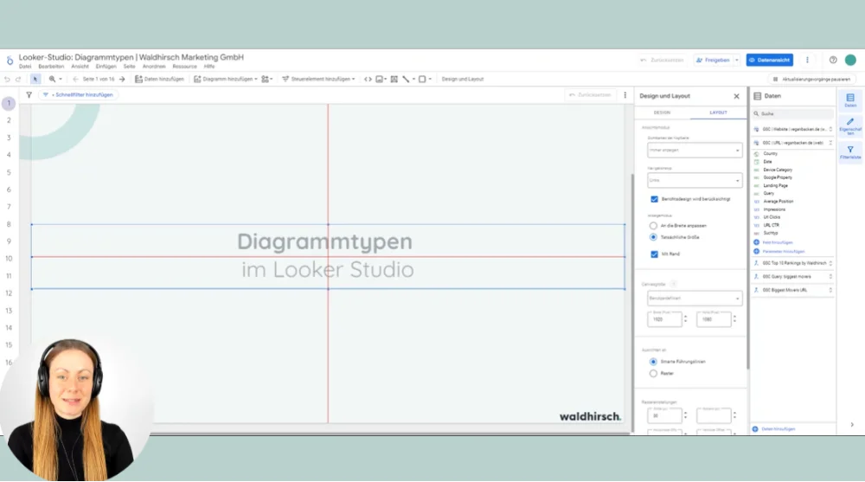Switch to the LAYOUT tab
This screenshot has height=482, width=865.
tap(718, 112)
